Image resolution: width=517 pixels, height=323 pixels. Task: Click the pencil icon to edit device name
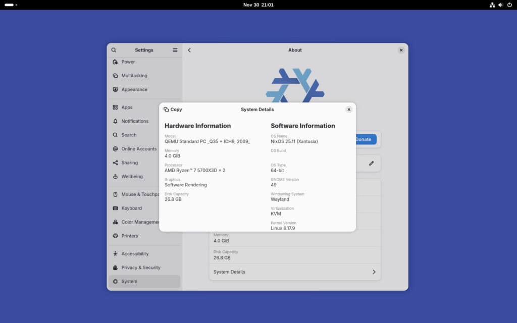(372, 163)
